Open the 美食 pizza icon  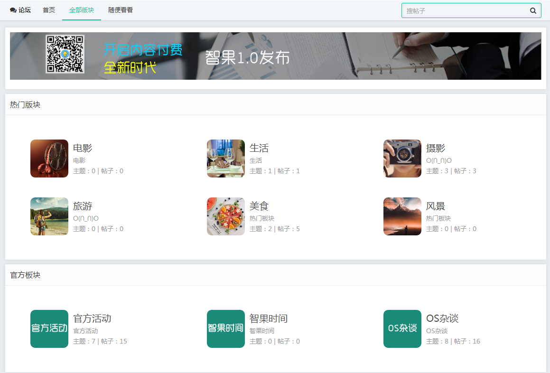coord(225,216)
